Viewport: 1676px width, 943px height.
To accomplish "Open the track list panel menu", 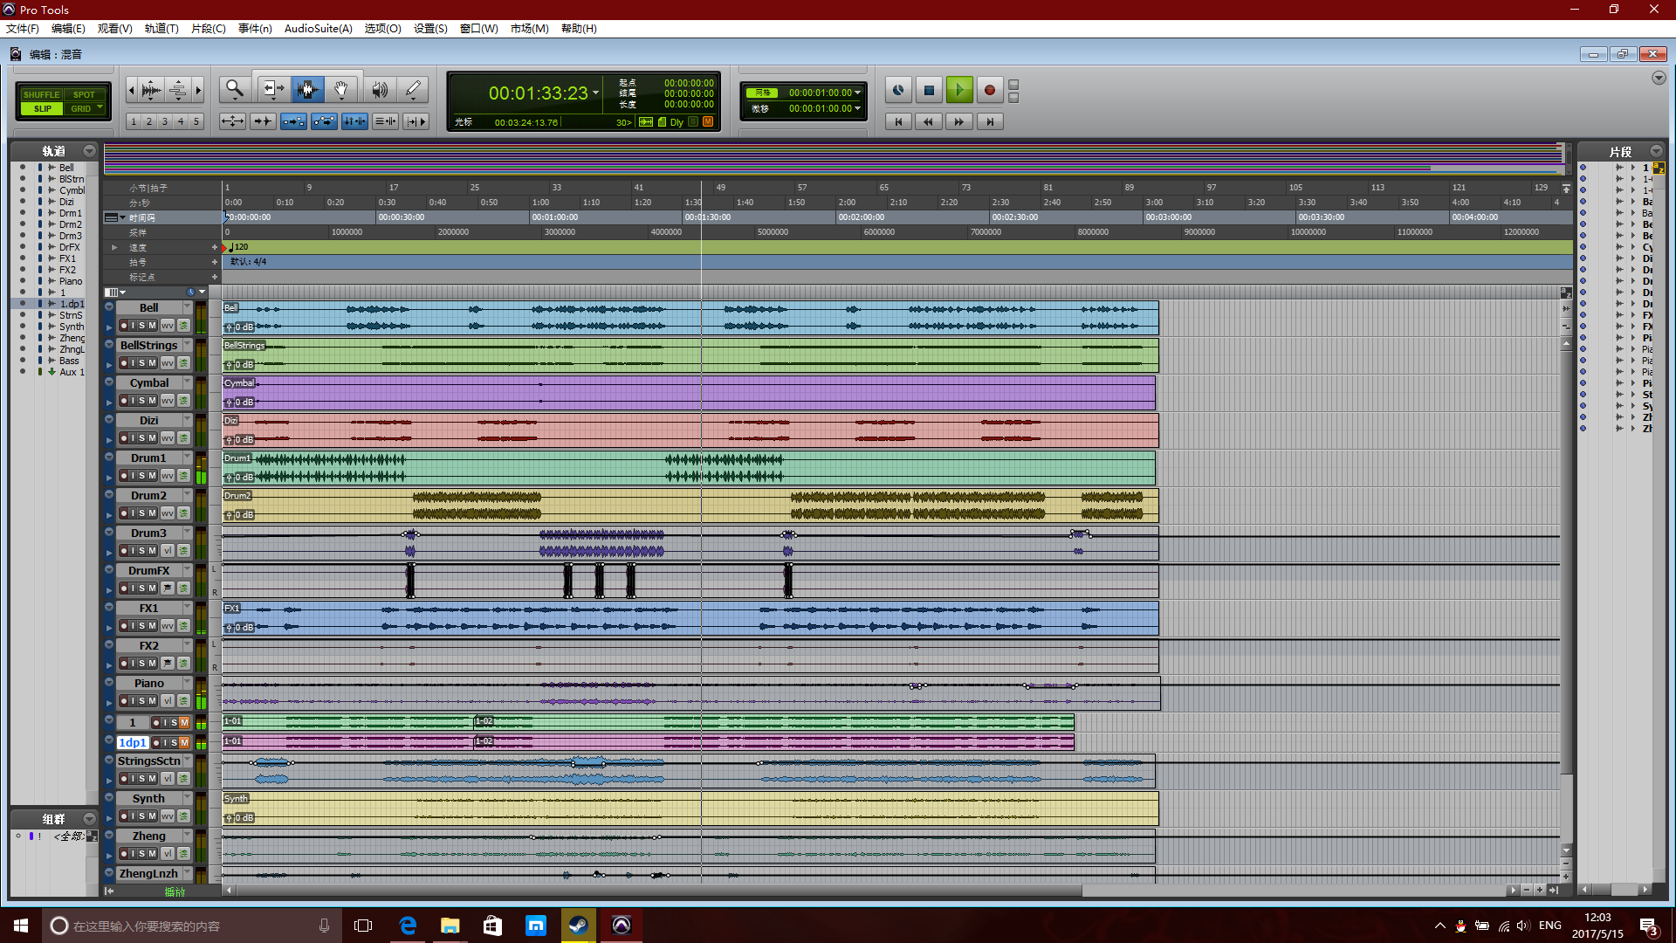I will coord(89,151).
